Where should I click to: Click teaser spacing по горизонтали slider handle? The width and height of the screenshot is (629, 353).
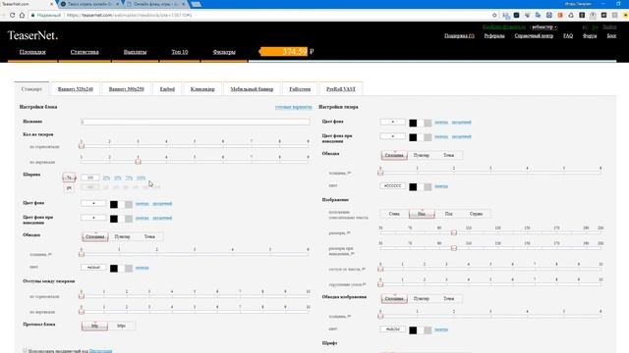[x=82, y=296]
